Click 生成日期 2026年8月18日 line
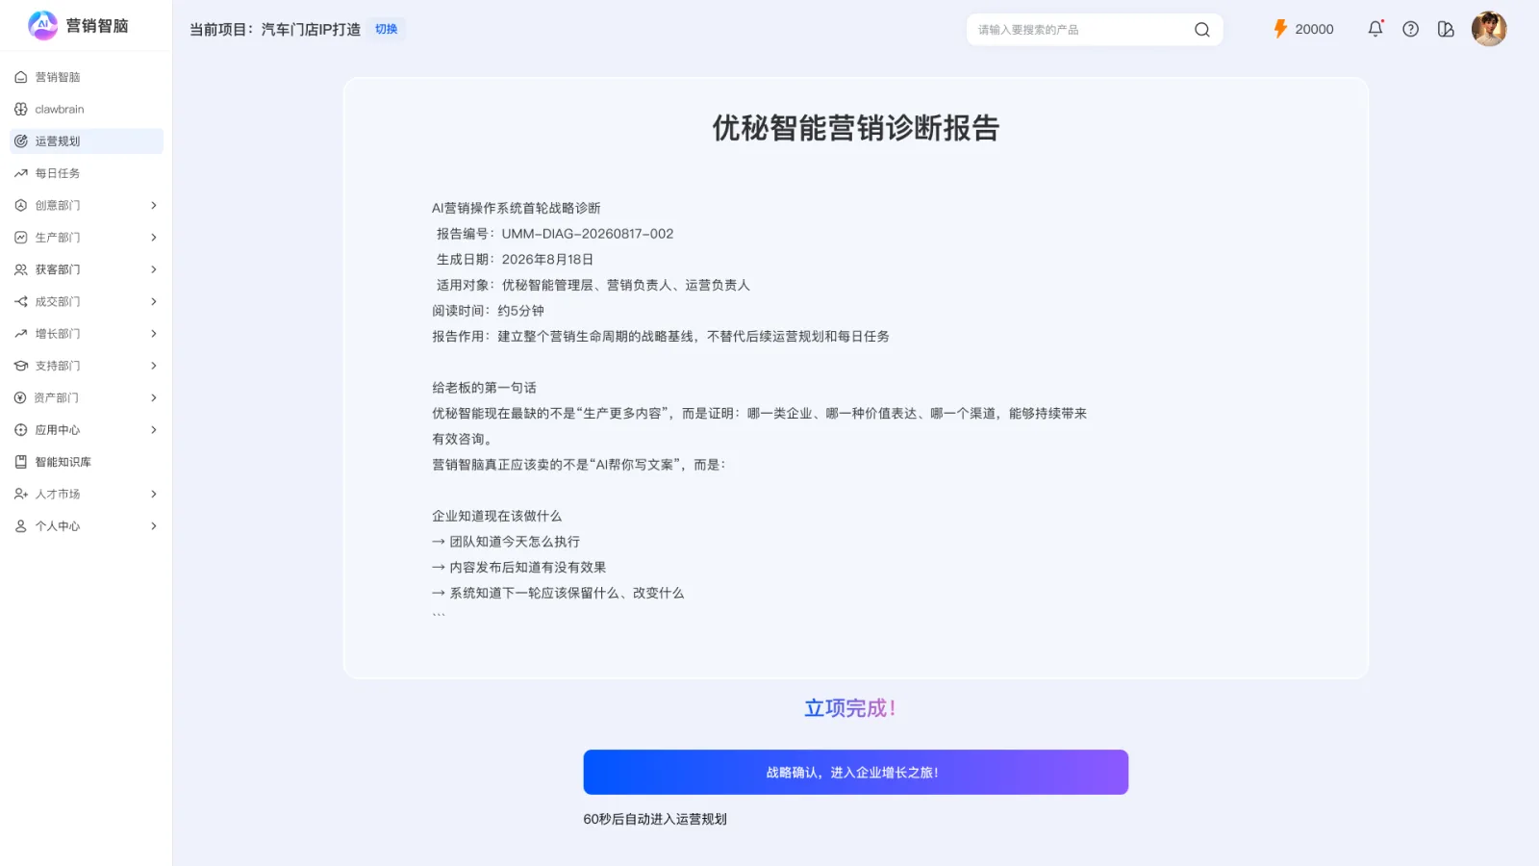This screenshot has width=1539, height=866. pyautogui.click(x=515, y=260)
